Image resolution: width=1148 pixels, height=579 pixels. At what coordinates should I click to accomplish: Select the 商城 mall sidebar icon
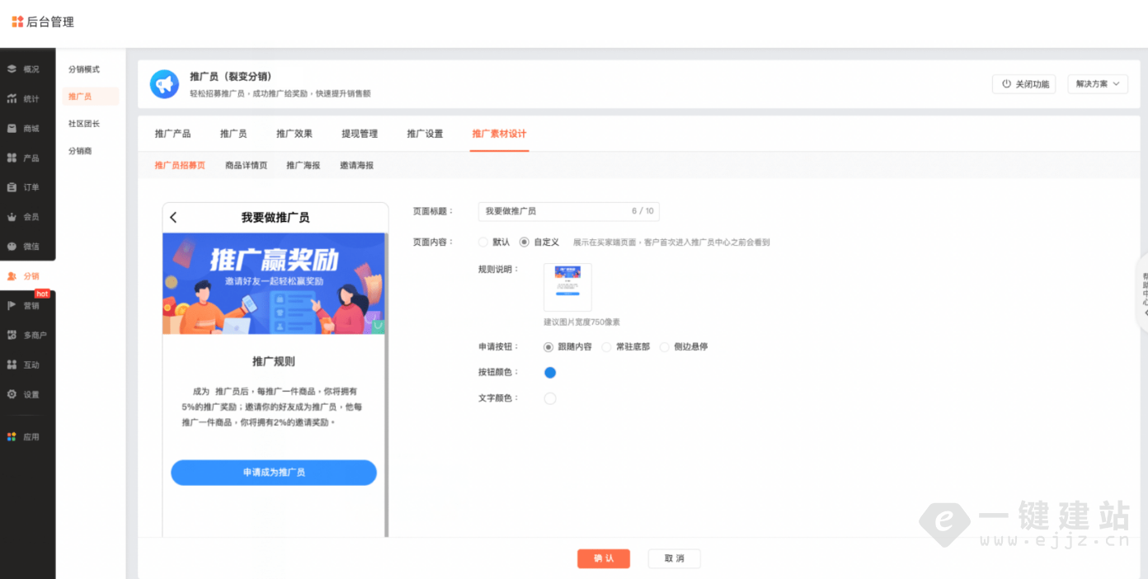(x=12, y=129)
